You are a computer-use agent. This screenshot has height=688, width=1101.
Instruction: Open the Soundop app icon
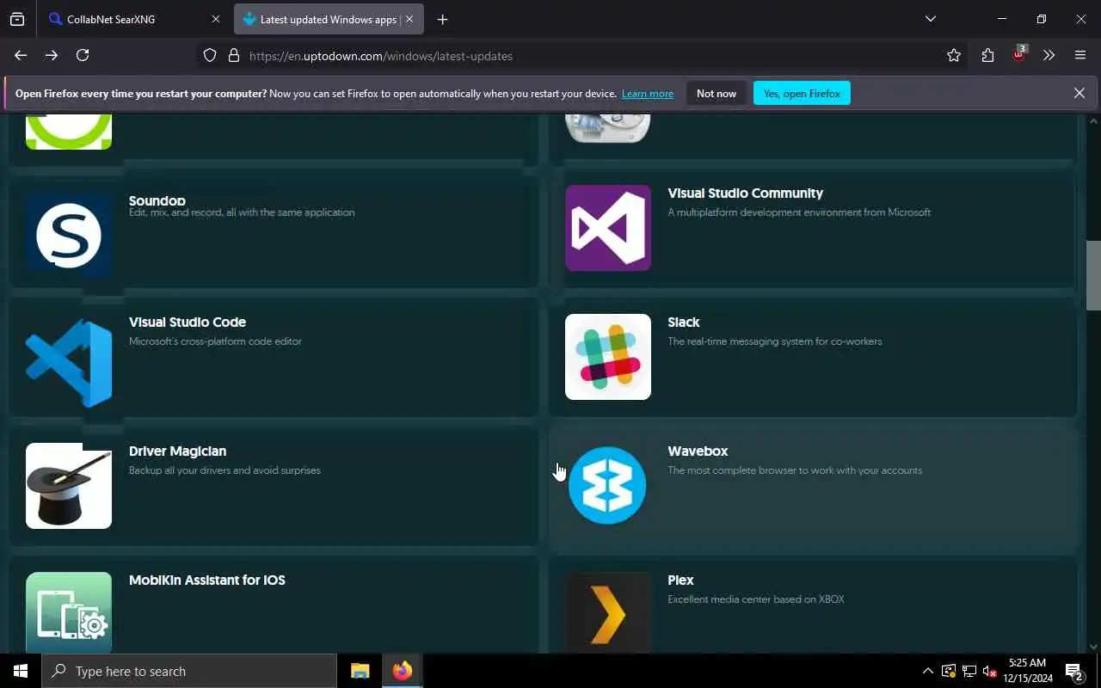tap(69, 236)
